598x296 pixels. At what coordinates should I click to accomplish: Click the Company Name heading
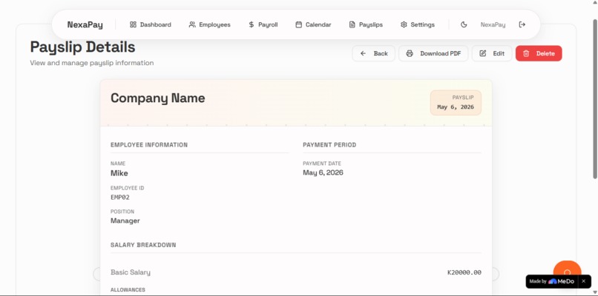(x=157, y=98)
